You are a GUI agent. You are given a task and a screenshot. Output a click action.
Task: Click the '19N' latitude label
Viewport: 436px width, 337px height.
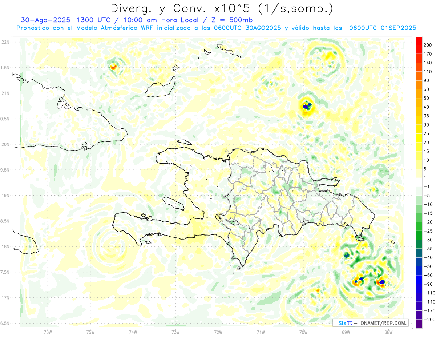[5, 196]
